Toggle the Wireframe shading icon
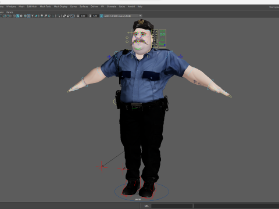Image resolution: width=279 pixels, height=209 pixels. tap(14, 16)
